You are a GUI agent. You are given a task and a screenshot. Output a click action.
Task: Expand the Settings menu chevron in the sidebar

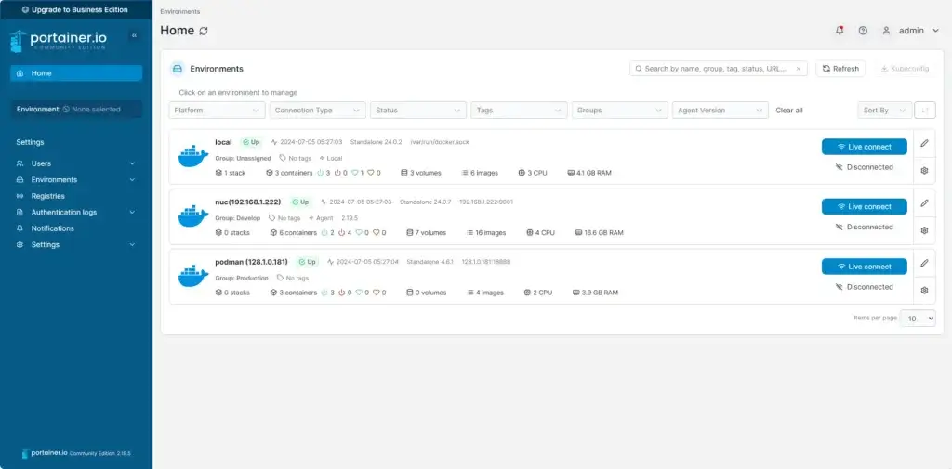pyautogui.click(x=132, y=245)
